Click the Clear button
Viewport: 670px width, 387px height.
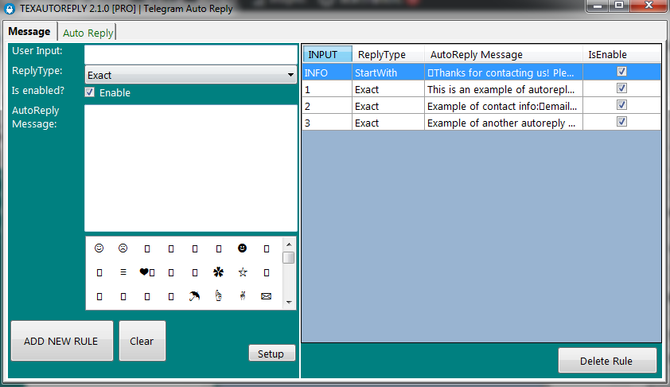click(142, 341)
